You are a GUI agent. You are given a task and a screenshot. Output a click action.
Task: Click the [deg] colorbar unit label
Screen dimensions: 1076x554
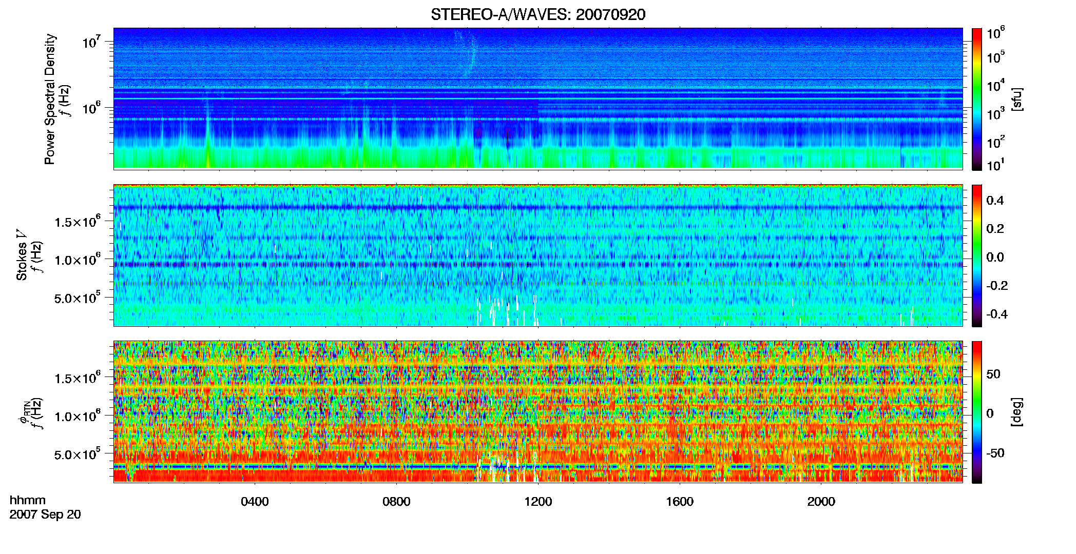click(1017, 412)
